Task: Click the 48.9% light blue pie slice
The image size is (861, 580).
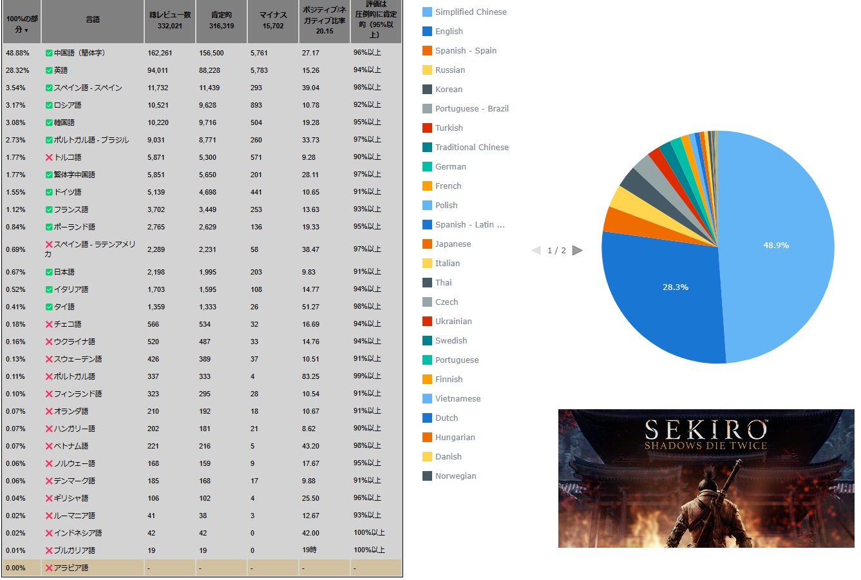Action: [776, 245]
